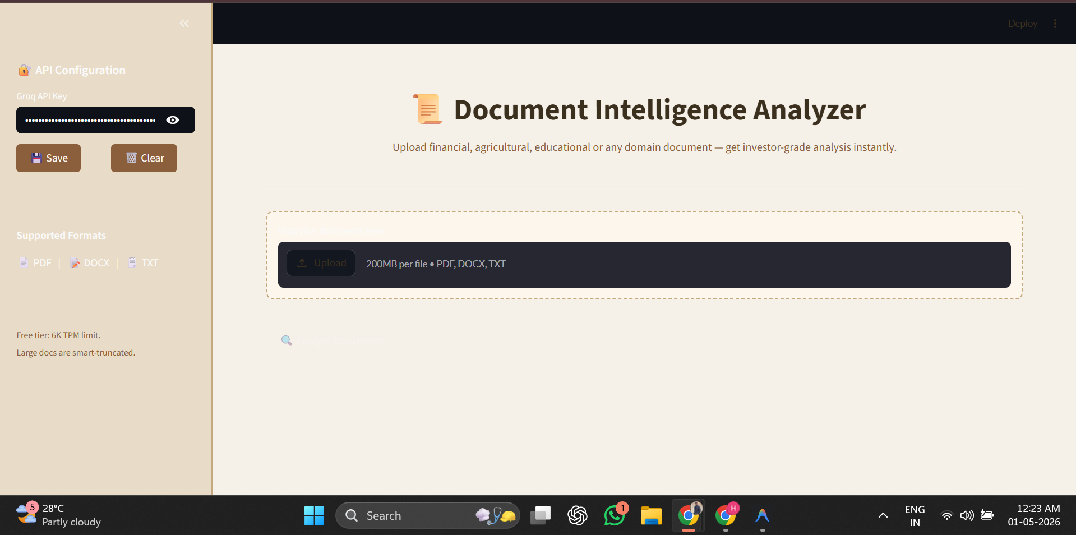Click the 'Free tier: 6K TPM limit.' note

(58, 335)
